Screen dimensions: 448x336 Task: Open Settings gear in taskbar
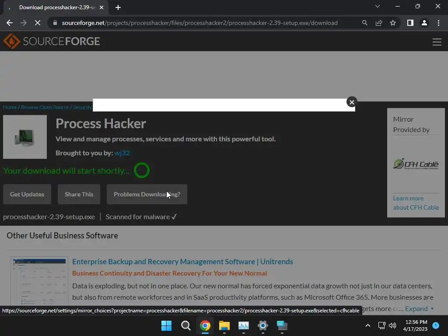(262, 325)
